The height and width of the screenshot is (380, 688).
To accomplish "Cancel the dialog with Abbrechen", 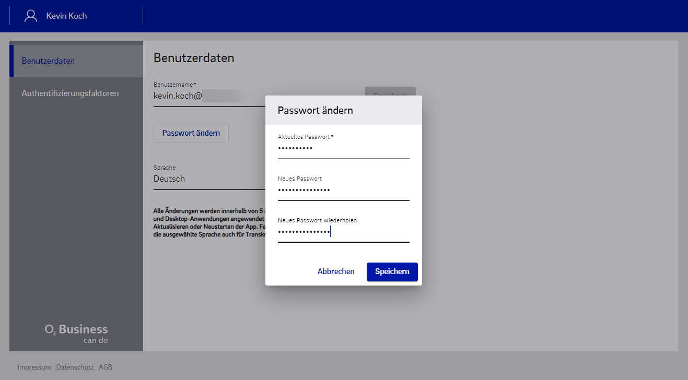I will [x=336, y=271].
